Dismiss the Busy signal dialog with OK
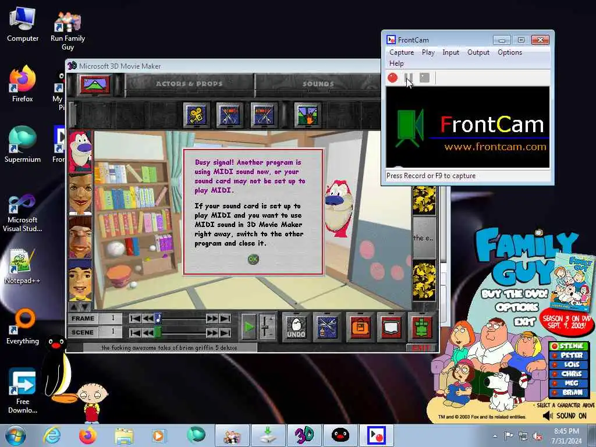 (253, 259)
